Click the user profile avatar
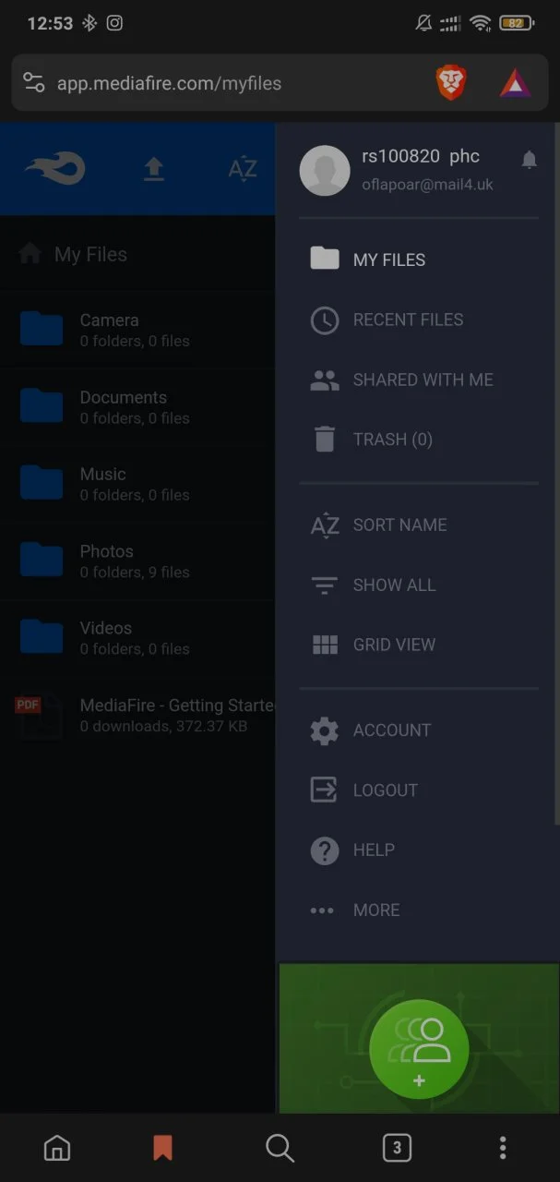This screenshot has height=1182, width=560. pos(325,171)
